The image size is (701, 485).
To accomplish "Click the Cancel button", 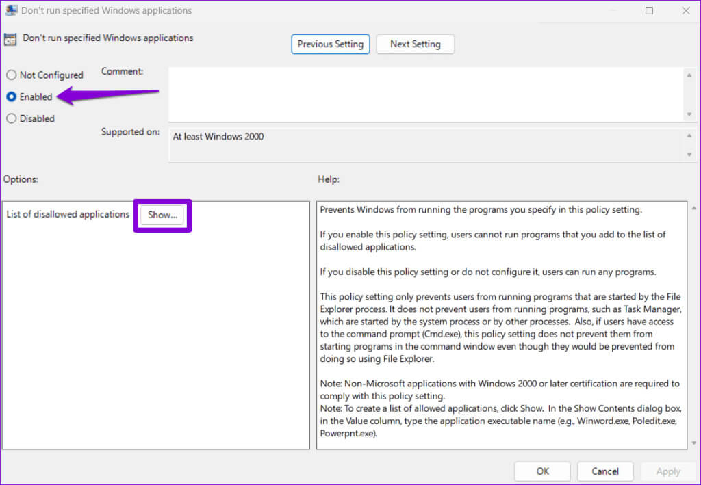I will pyautogui.click(x=605, y=471).
